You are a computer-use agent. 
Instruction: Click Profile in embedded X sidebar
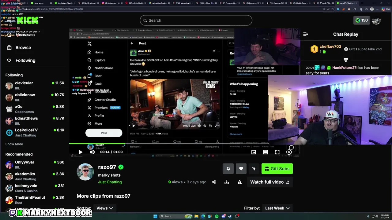pyautogui.click(x=96, y=116)
